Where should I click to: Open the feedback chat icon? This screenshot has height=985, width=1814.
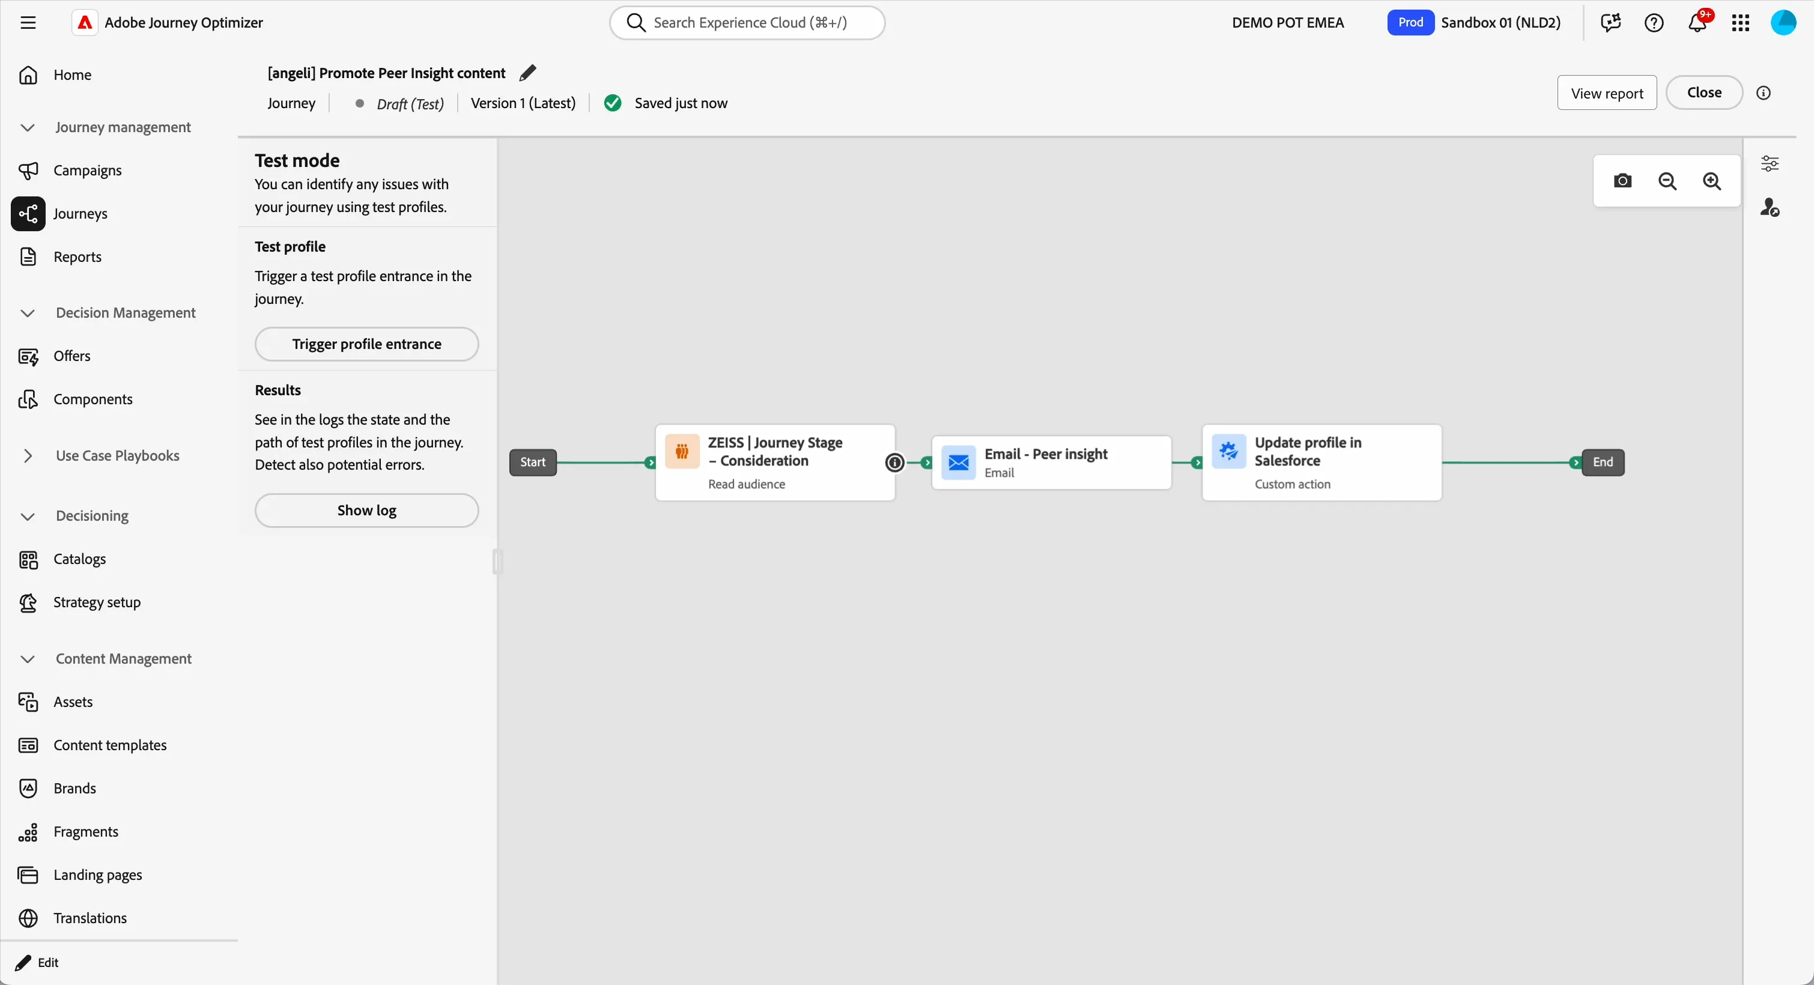coord(1610,23)
